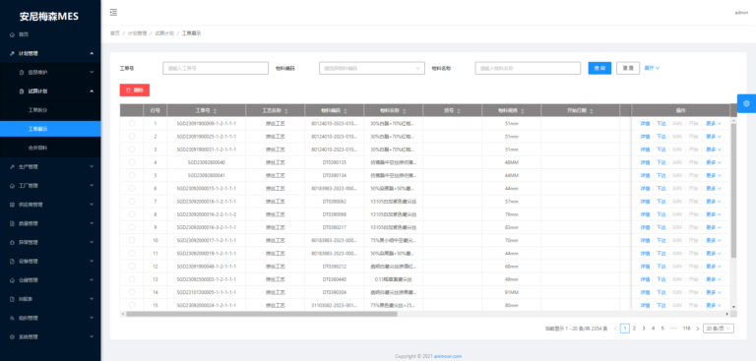Click the 生产管理 icon in the sidebar

coord(12,167)
